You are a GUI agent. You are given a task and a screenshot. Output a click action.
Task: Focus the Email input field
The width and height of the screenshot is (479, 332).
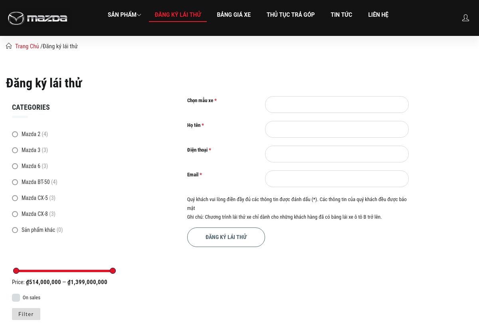pyautogui.click(x=337, y=179)
